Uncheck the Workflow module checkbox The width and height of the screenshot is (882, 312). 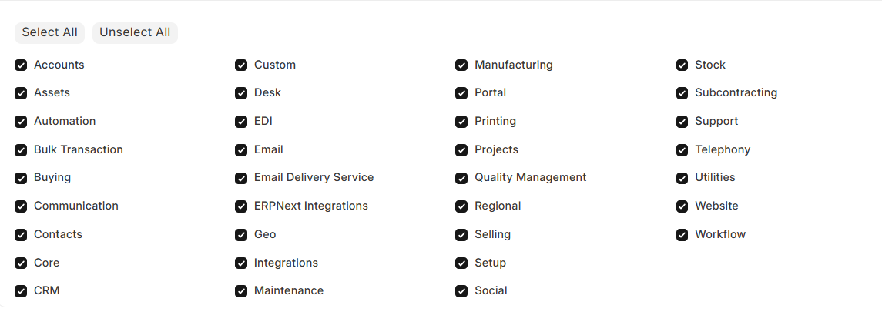[x=682, y=235]
